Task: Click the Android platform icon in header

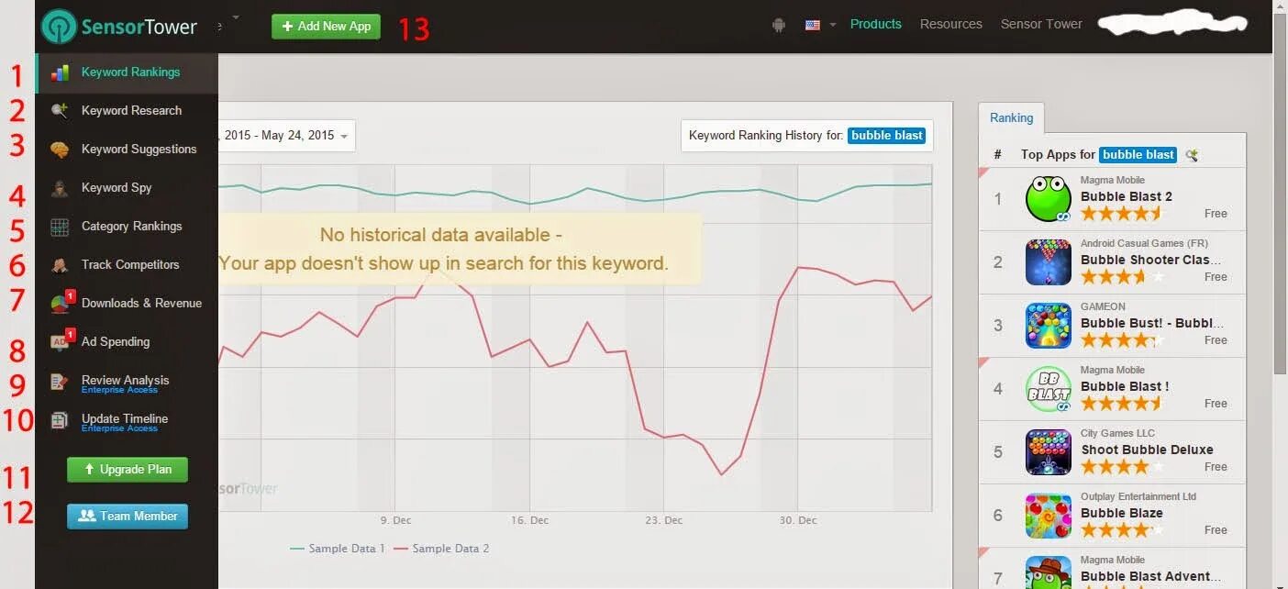Action: (779, 25)
